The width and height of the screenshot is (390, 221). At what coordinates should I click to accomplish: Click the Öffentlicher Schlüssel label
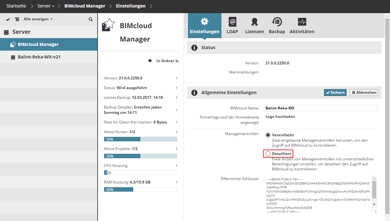[x=240, y=179]
